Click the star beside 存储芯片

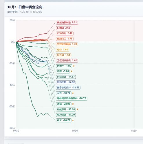[x=78, y=109]
